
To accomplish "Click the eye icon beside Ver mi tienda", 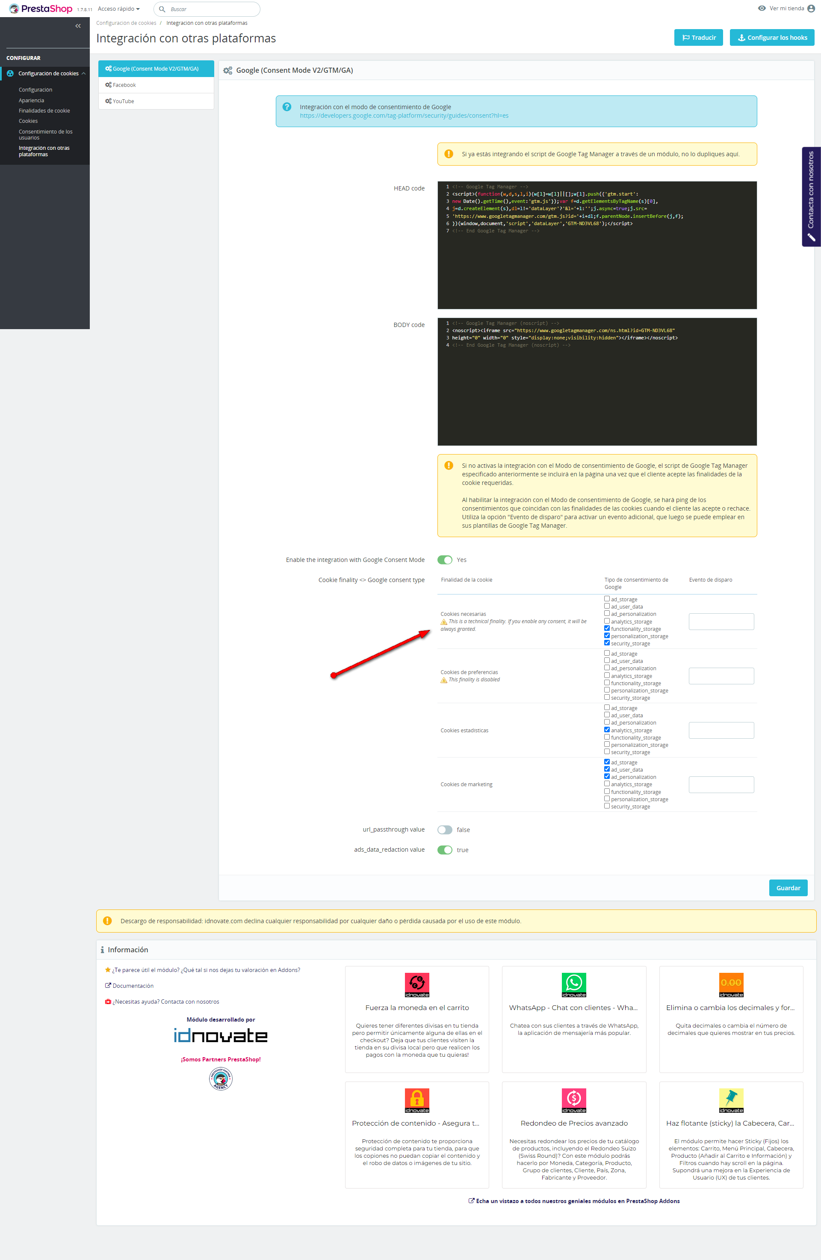I will point(762,9).
